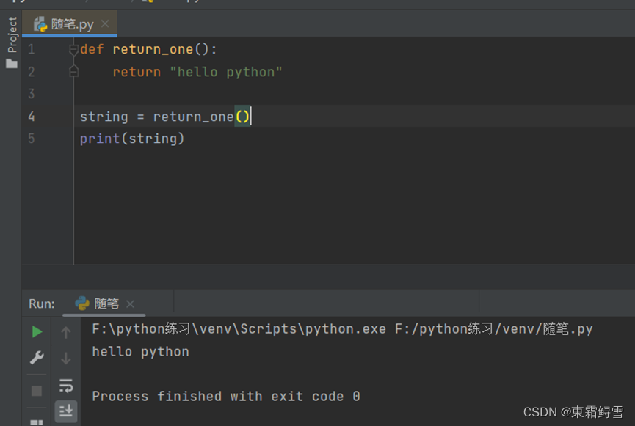Stop the process with square button
Viewport: 635px width, 426px height.
tap(37, 391)
